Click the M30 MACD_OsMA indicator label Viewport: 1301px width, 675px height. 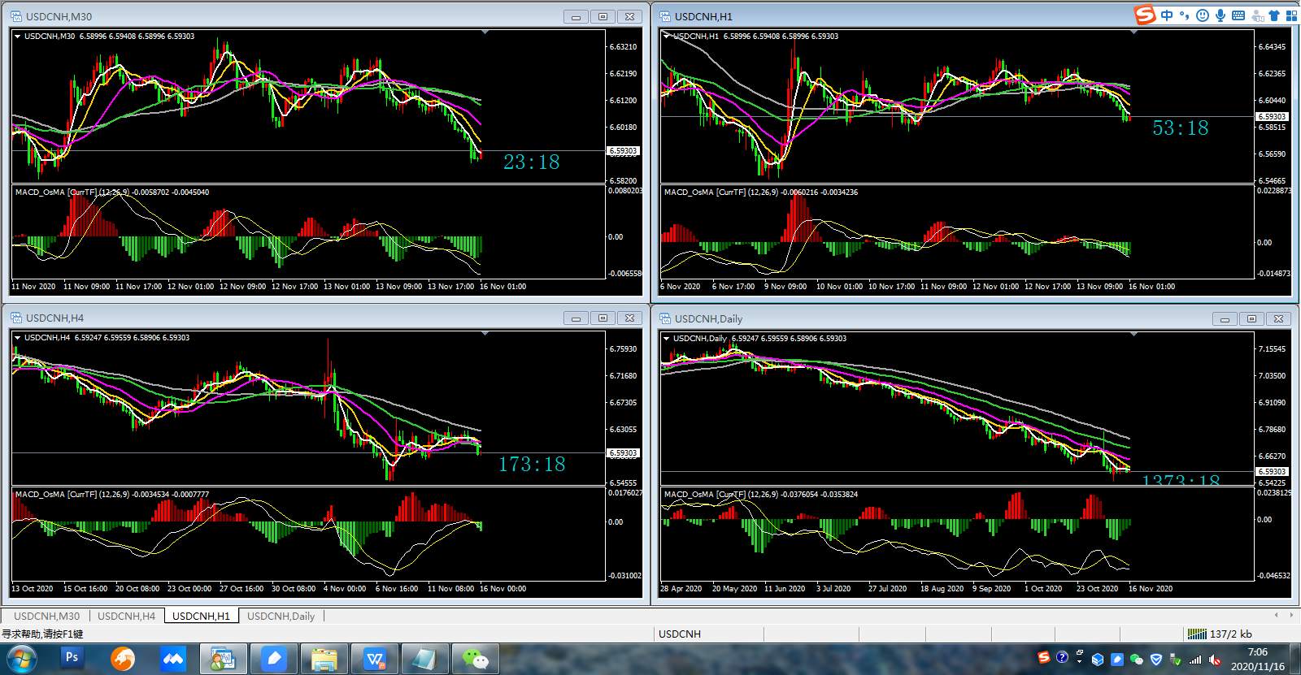pos(112,193)
